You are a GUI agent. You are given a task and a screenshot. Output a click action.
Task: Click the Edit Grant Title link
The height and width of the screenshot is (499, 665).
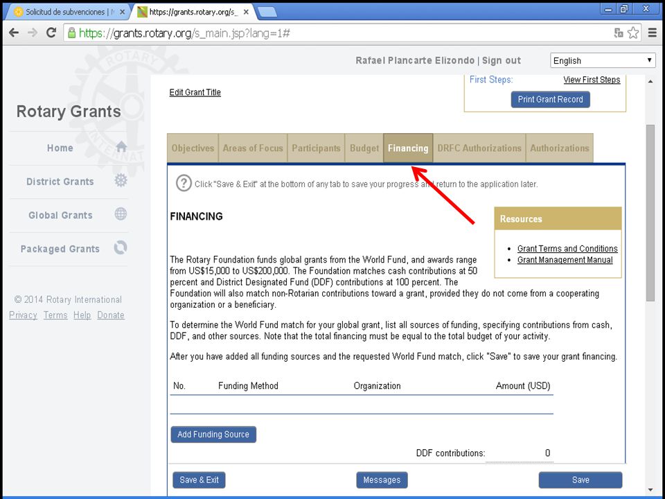tap(195, 92)
